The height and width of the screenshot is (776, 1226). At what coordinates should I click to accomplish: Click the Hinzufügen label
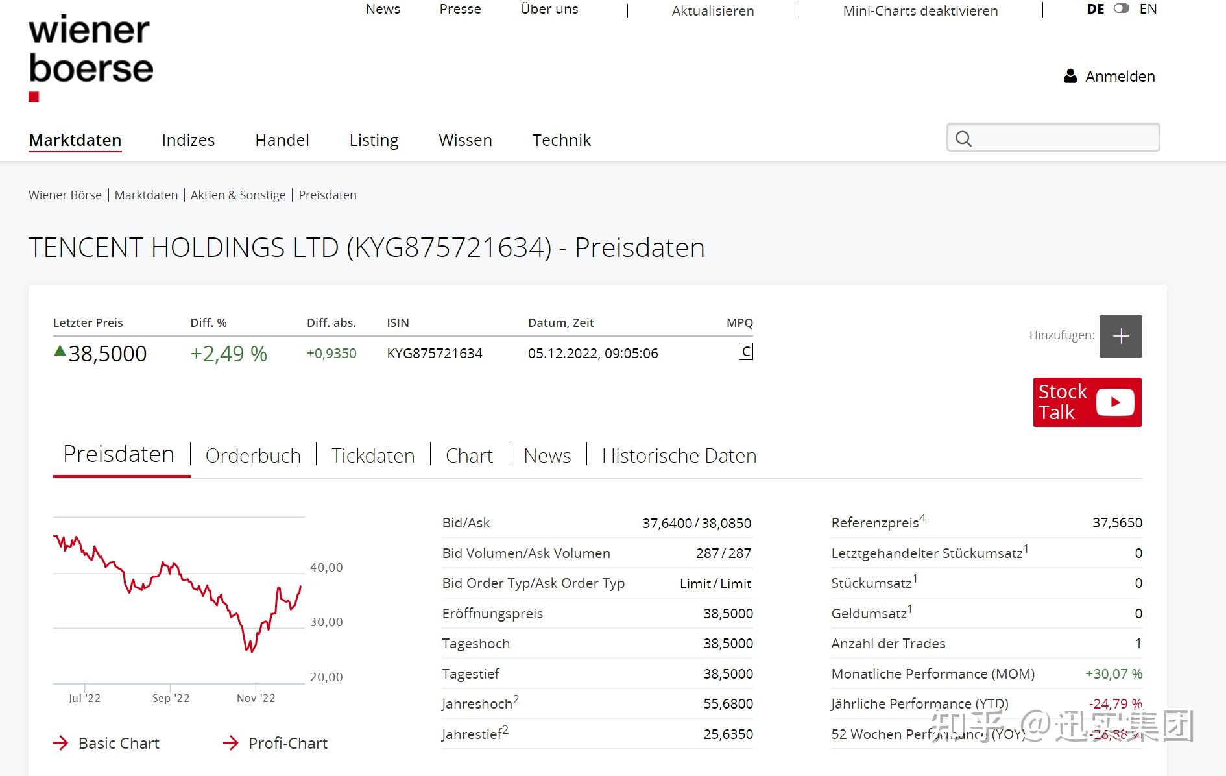1062,335
